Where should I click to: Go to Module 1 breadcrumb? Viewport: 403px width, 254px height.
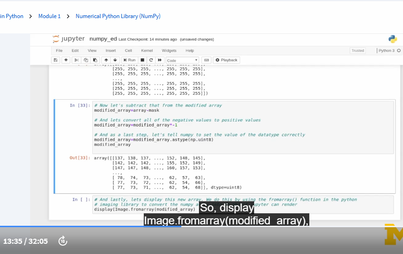pyautogui.click(x=49, y=16)
